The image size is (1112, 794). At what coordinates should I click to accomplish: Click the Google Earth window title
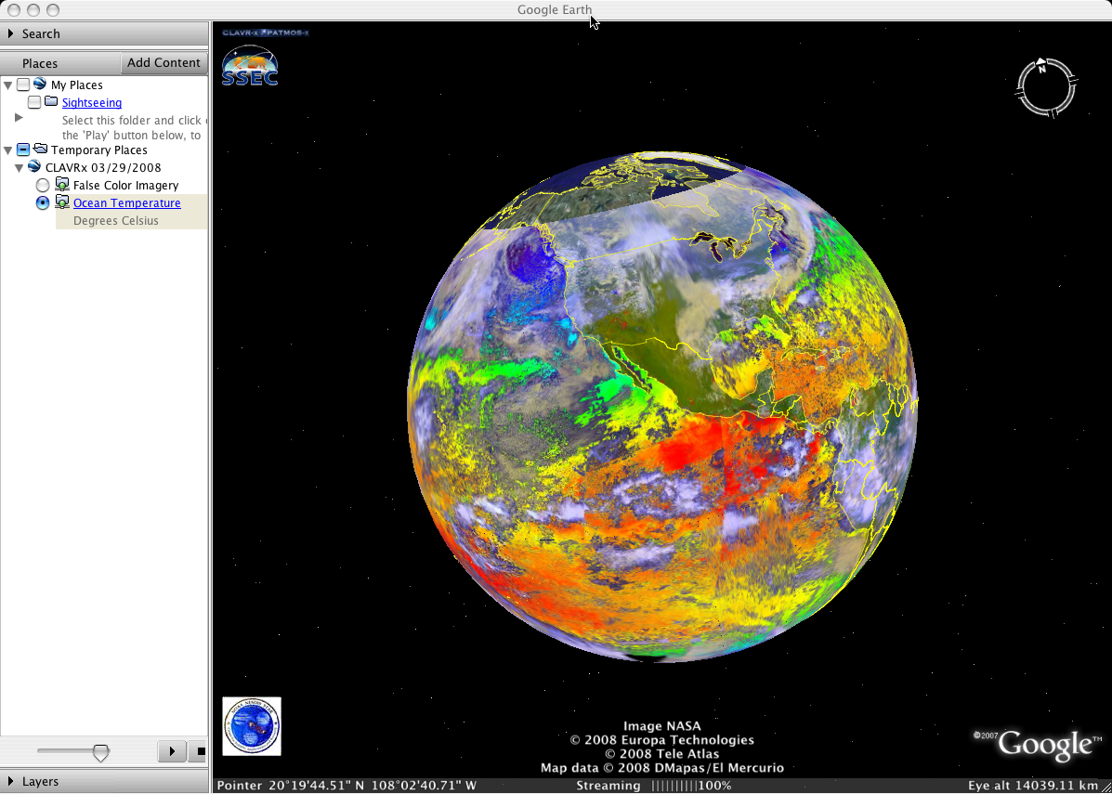tap(555, 10)
